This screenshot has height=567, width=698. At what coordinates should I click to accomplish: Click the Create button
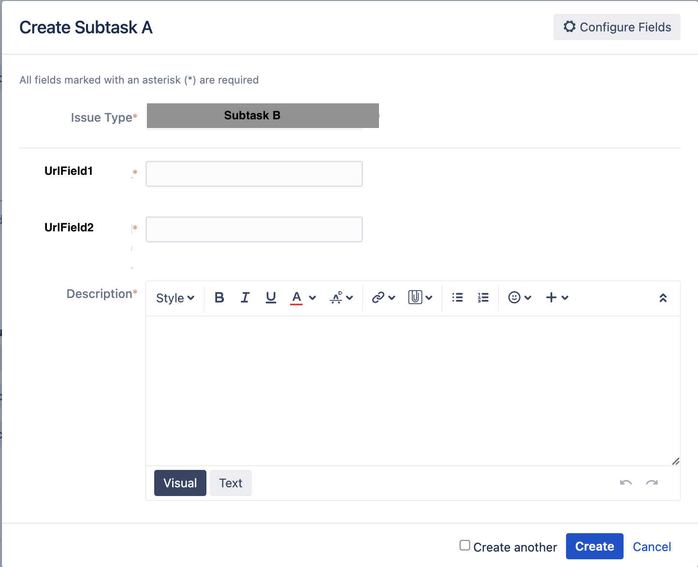595,546
